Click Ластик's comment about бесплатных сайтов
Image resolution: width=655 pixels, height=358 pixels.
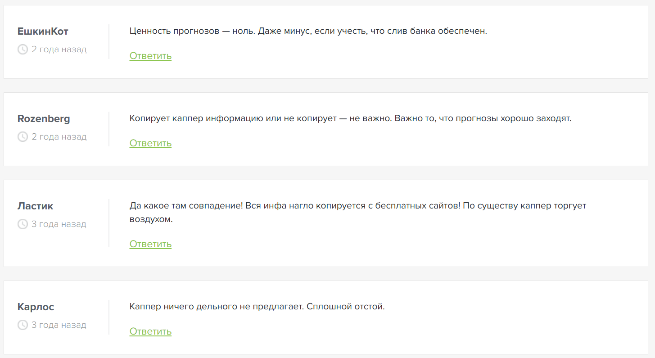tap(358, 205)
